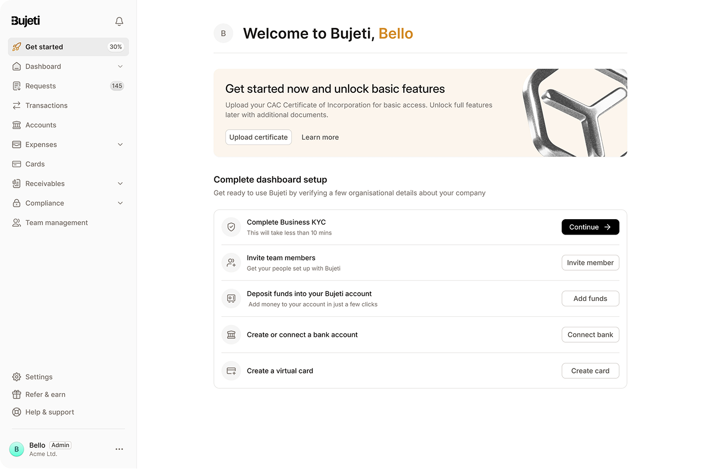Click the Bujeti logo

point(26,21)
